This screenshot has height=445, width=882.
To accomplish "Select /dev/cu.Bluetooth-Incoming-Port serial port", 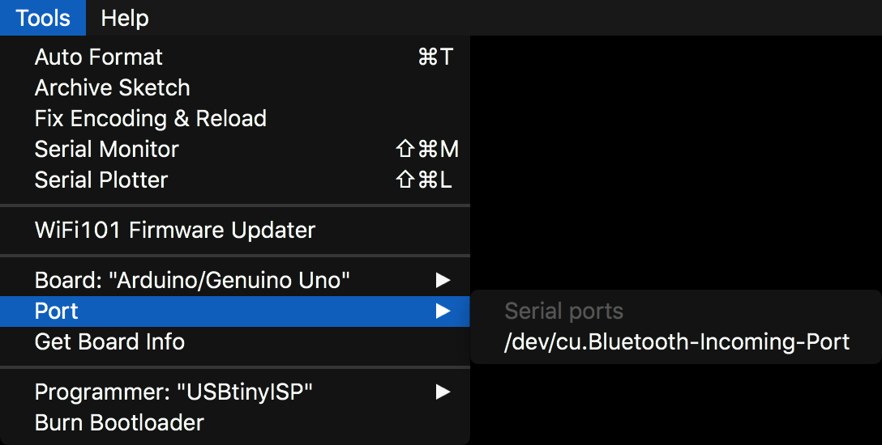I will click(x=677, y=342).
